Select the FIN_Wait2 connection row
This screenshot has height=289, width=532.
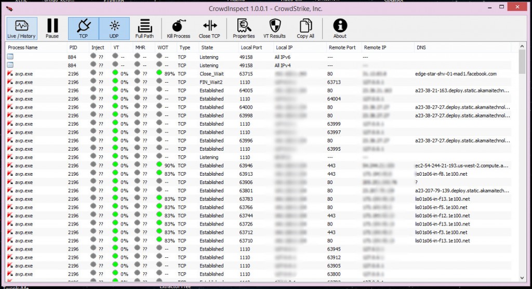coord(259,82)
